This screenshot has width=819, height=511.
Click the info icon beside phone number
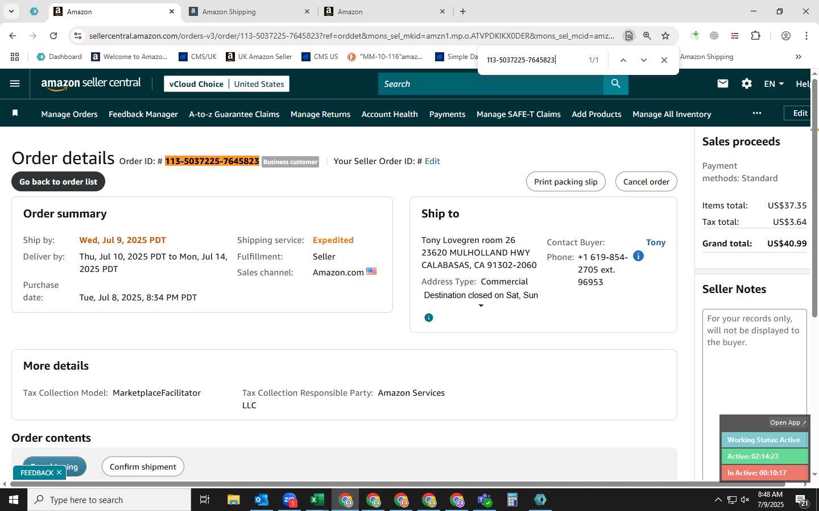pyautogui.click(x=638, y=256)
